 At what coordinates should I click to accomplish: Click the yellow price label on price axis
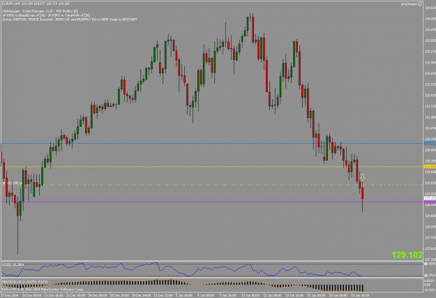(x=430, y=167)
